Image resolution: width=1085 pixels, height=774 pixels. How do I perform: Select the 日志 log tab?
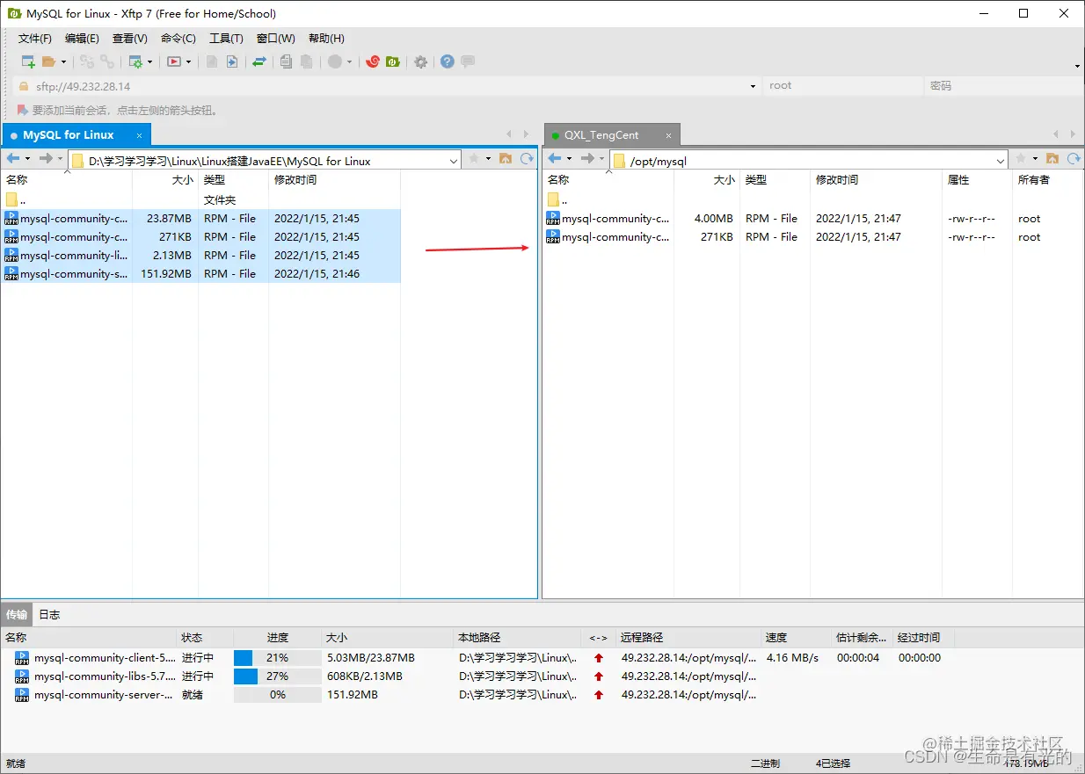[x=49, y=614]
